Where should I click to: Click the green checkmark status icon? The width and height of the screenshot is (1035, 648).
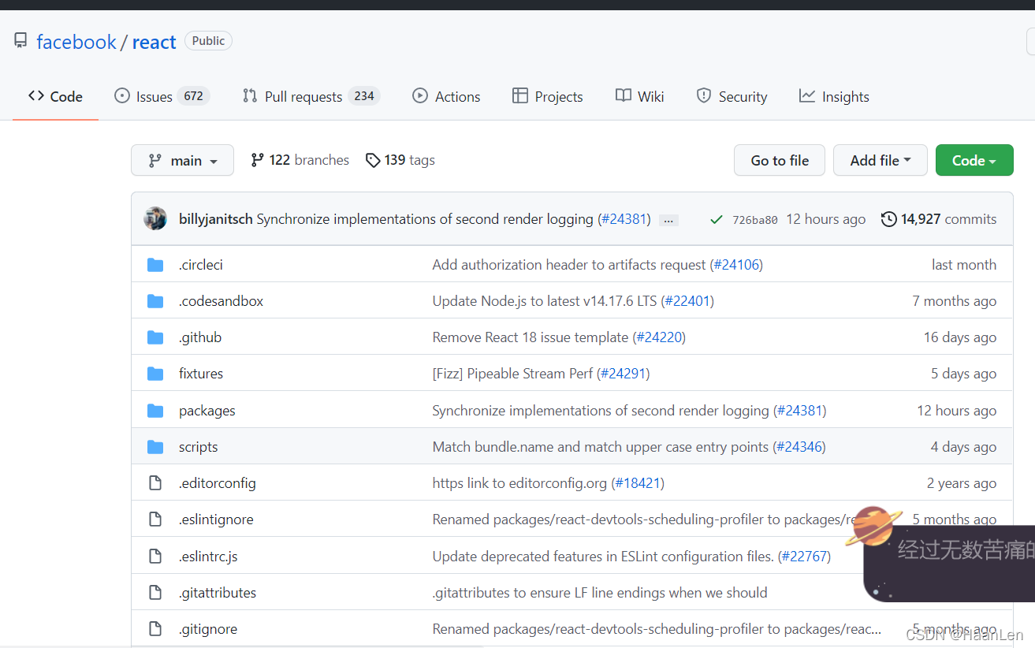tap(717, 220)
